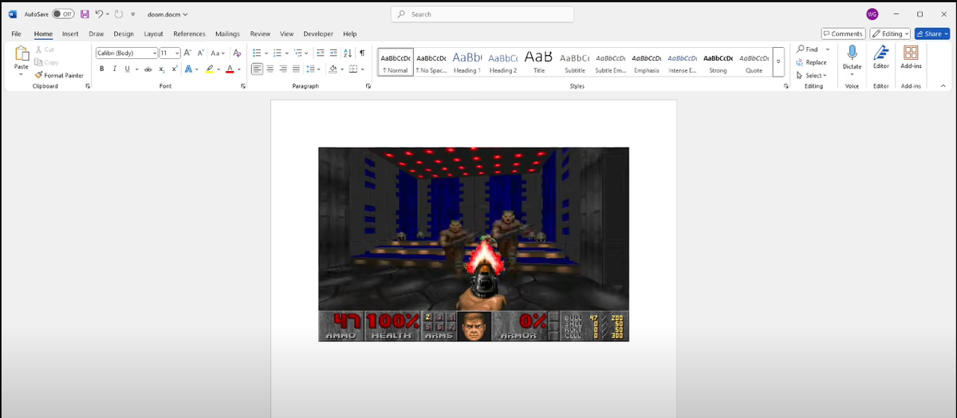Screen dimensions: 957x418
Task: Open the Change Case Aa dropdown
Action: 218,53
